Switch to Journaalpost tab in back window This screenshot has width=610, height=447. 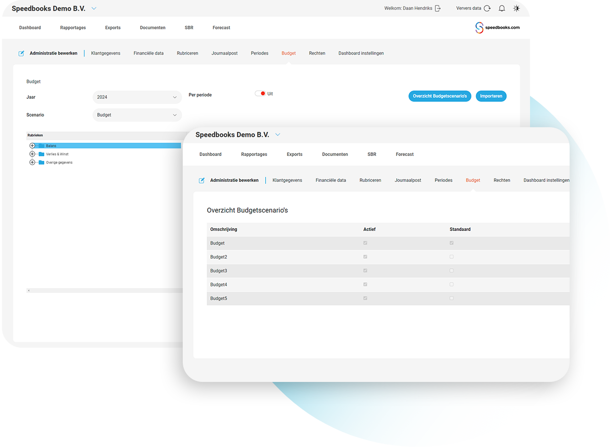225,53
